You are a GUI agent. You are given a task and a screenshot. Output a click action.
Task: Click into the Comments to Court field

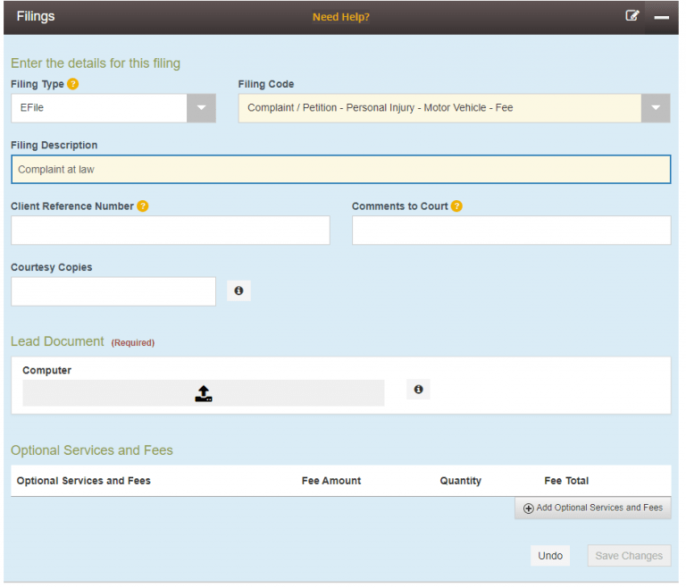point(511,231)
